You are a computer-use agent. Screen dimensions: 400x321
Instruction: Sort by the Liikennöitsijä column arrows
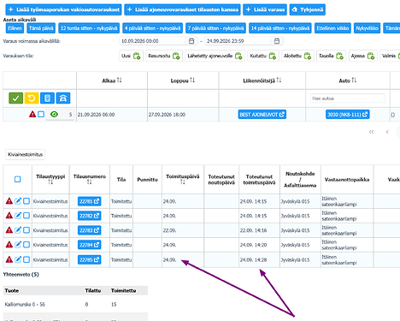point(279,80)
